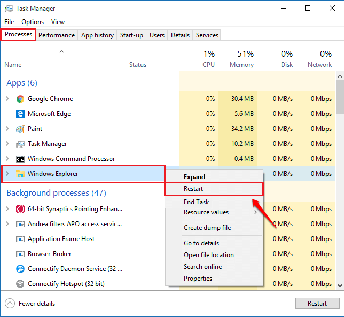Choose Create dump file in context menu

[214, 228]
